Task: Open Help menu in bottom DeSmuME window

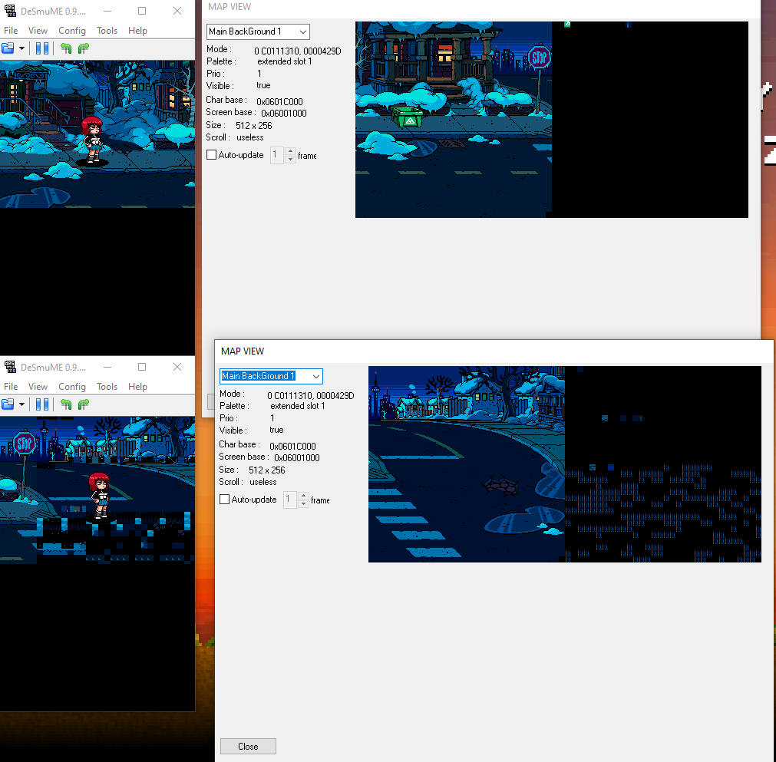Action: (x=137, y=387)
